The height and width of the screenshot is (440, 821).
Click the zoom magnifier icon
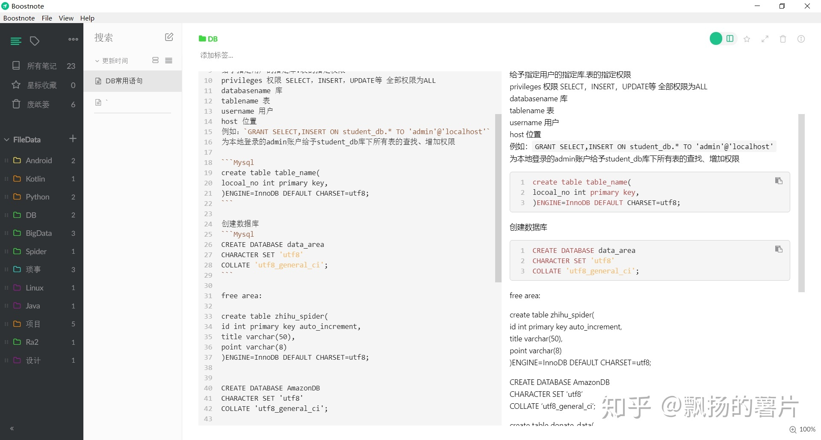coord(793,429)
